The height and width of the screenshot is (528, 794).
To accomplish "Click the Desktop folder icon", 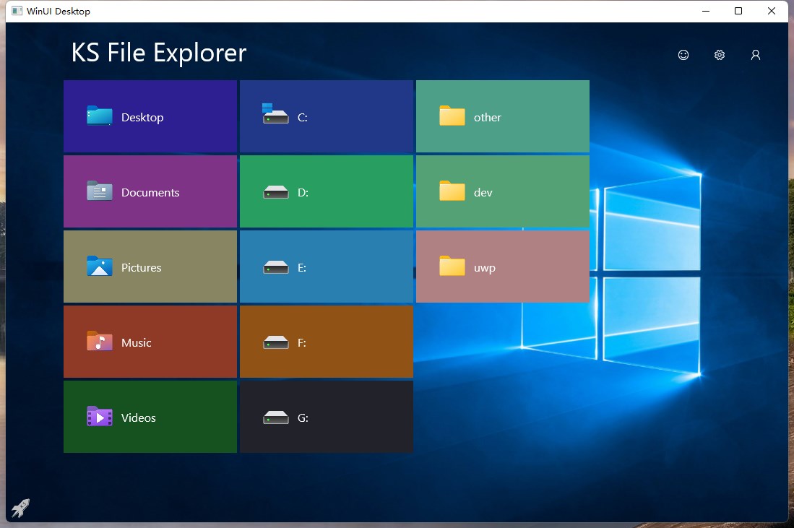I will (x=99, y=116).
